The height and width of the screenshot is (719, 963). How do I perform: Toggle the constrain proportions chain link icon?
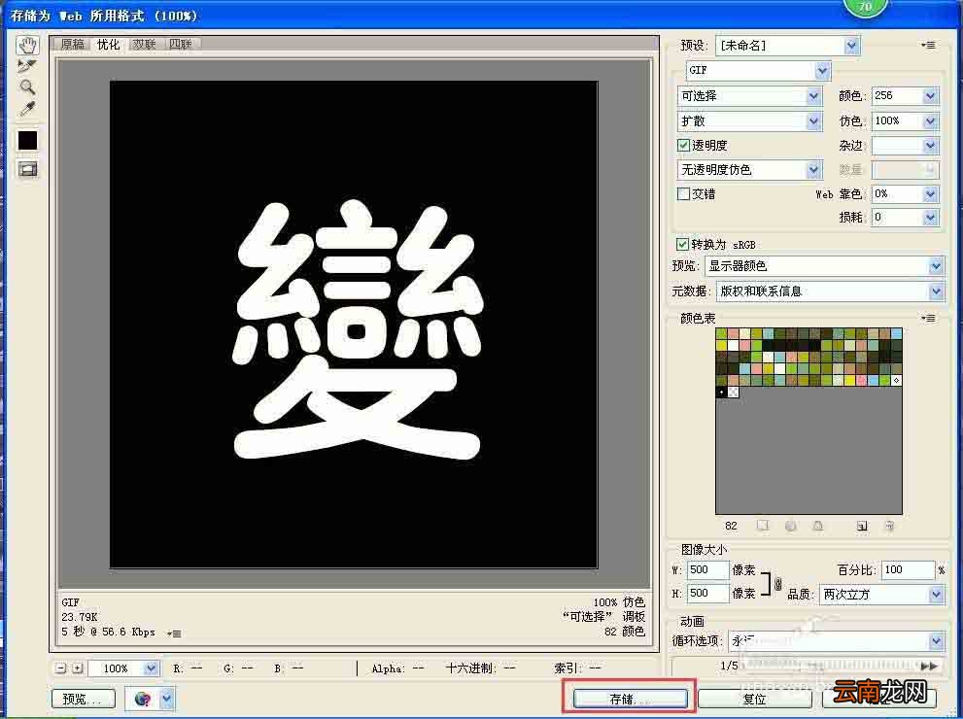777,583
